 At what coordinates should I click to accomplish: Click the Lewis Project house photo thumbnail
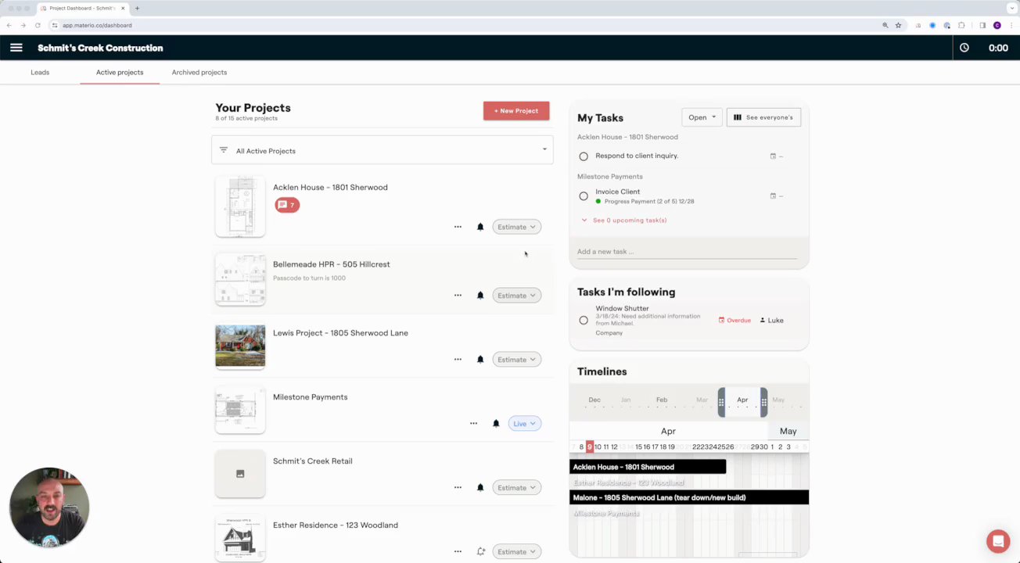point(240,346)
